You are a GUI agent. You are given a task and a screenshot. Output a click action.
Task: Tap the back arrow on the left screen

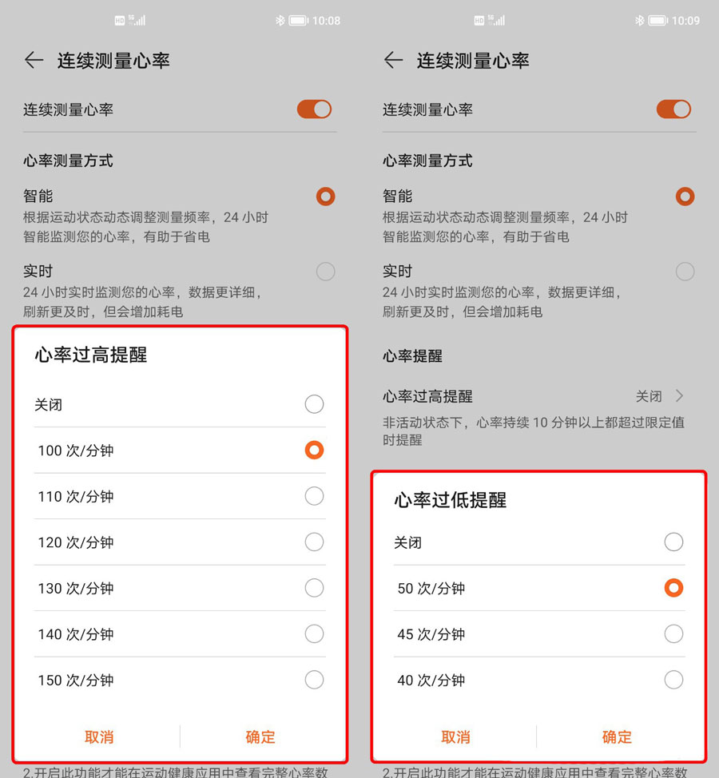click(x=34, y=61)
